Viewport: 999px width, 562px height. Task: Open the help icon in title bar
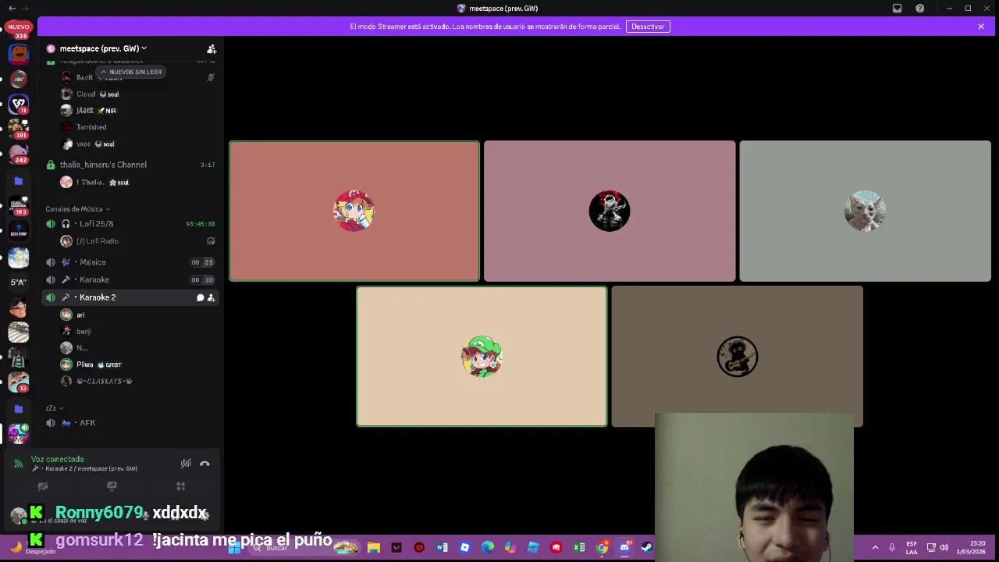pos(920,9)
